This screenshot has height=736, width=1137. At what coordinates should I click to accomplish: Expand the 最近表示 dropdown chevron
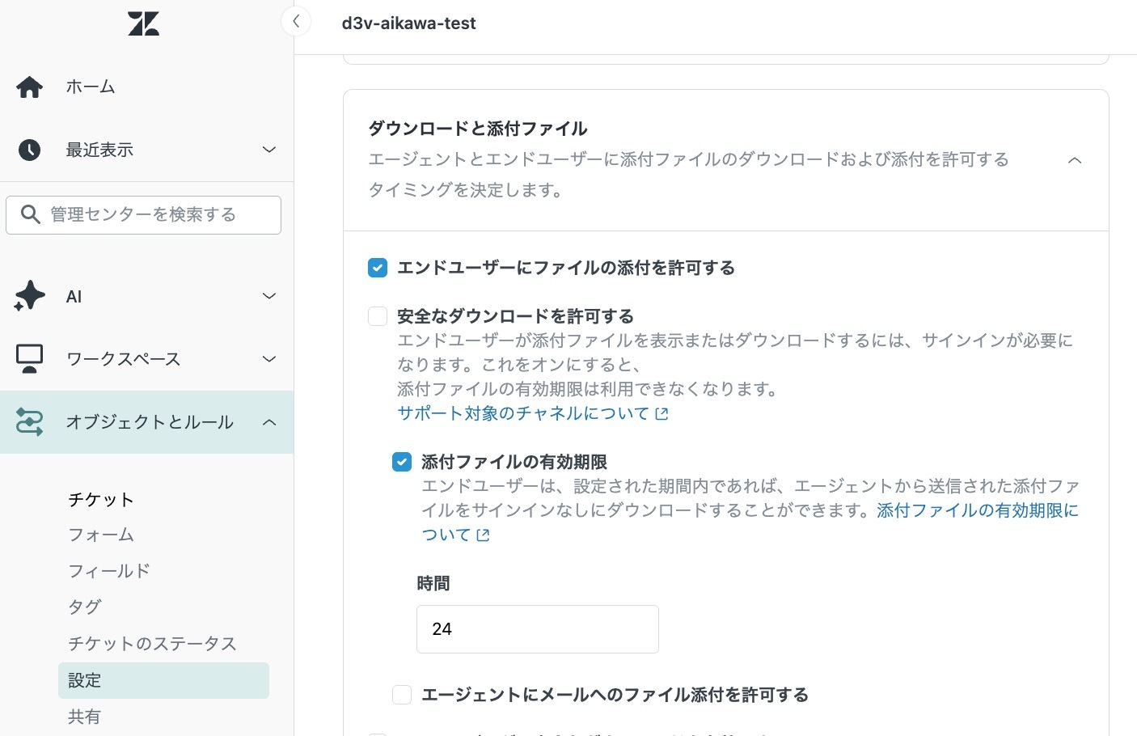pyautogui.click(x=269, y=150)
